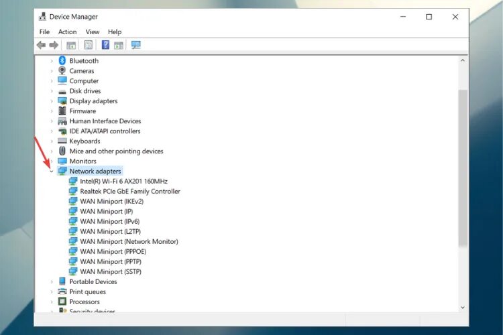
Task: Select Intel(R) Wi-Fi 6 AX201 160MHz
Action: tap(124, 181)
